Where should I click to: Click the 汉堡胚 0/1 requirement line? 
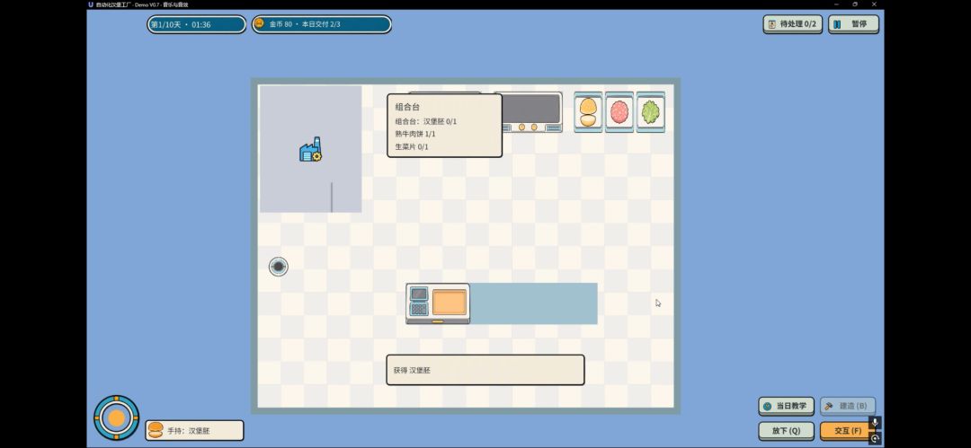tap(426, 121)
